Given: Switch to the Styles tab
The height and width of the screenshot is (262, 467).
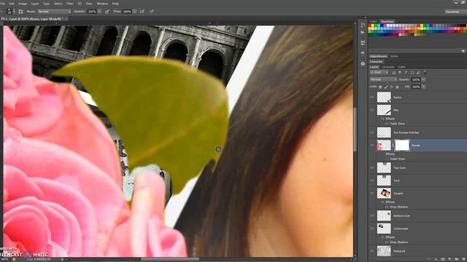Looking at the screenshot, I should [394, 56].
